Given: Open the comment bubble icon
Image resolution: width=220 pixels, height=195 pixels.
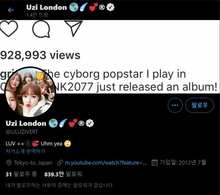Looking at the screenshot, I should [x=41, y=29].
